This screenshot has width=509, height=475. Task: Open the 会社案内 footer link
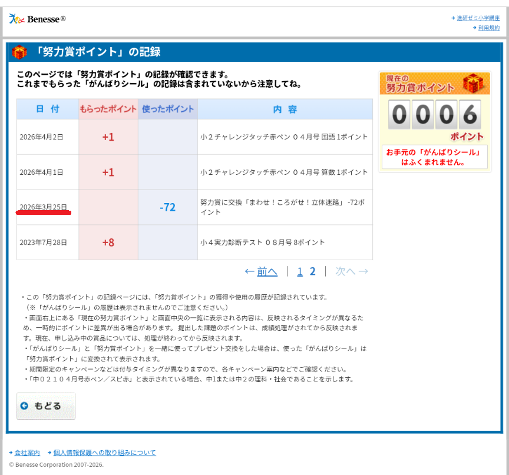click(x=27, y=453)
